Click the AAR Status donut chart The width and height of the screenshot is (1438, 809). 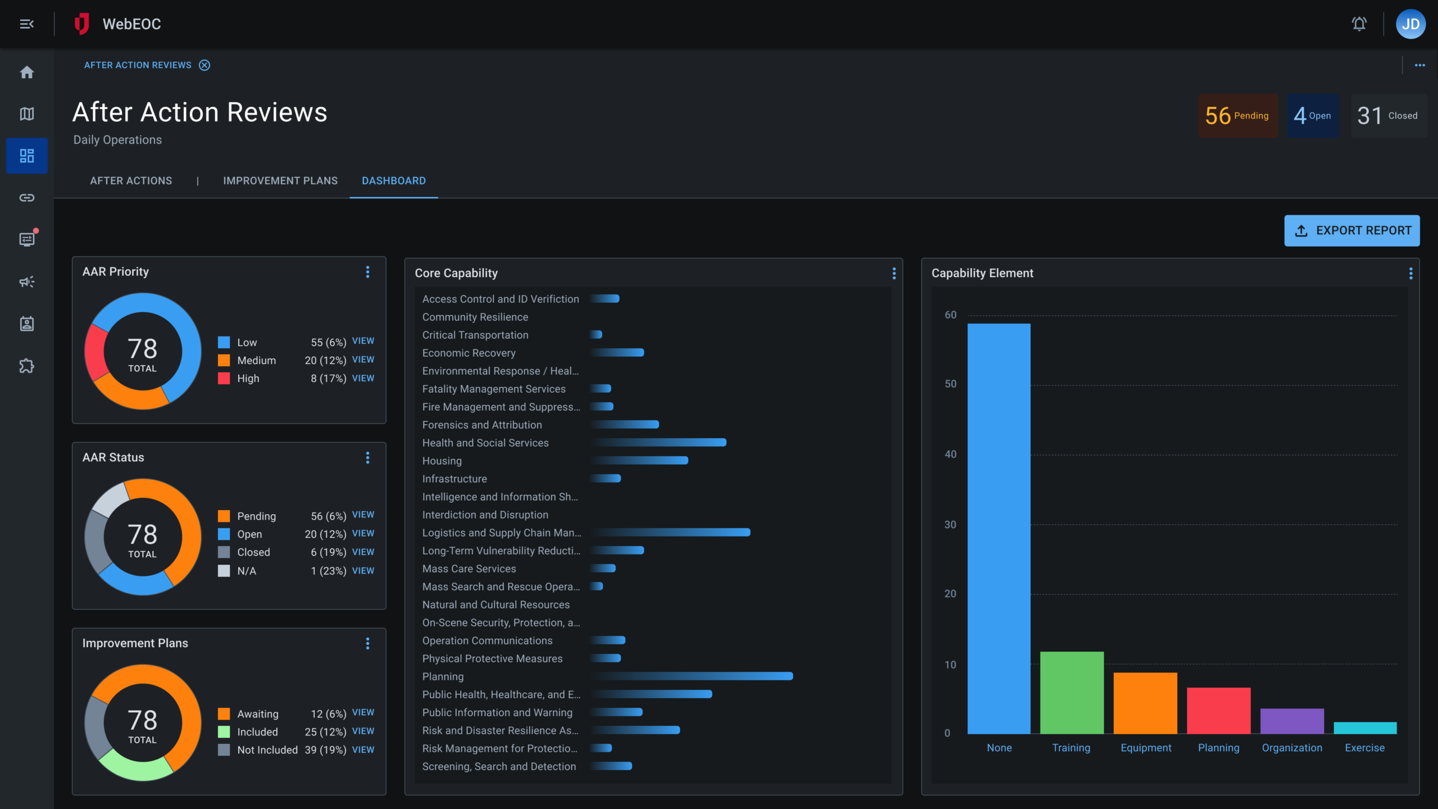click(143, 537)
